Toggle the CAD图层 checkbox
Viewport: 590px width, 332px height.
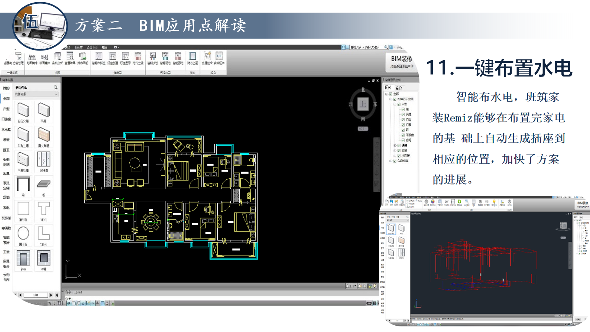[x=395, y=161]
